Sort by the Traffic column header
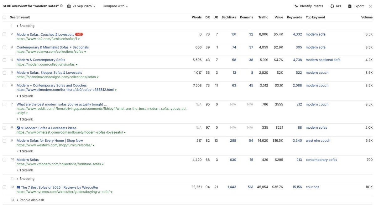Image resolution: width=376 pixels, height=207 pixels. 263,17
